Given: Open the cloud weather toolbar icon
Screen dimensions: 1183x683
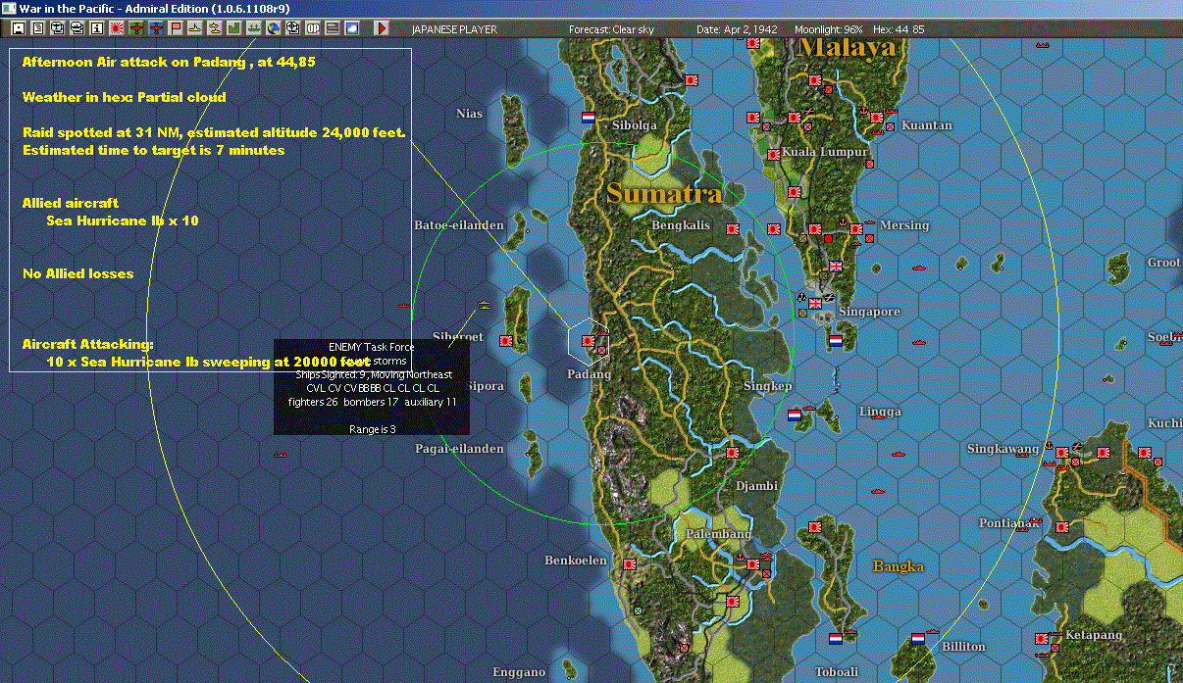Looking at the screenshot, I should [352, 28].
